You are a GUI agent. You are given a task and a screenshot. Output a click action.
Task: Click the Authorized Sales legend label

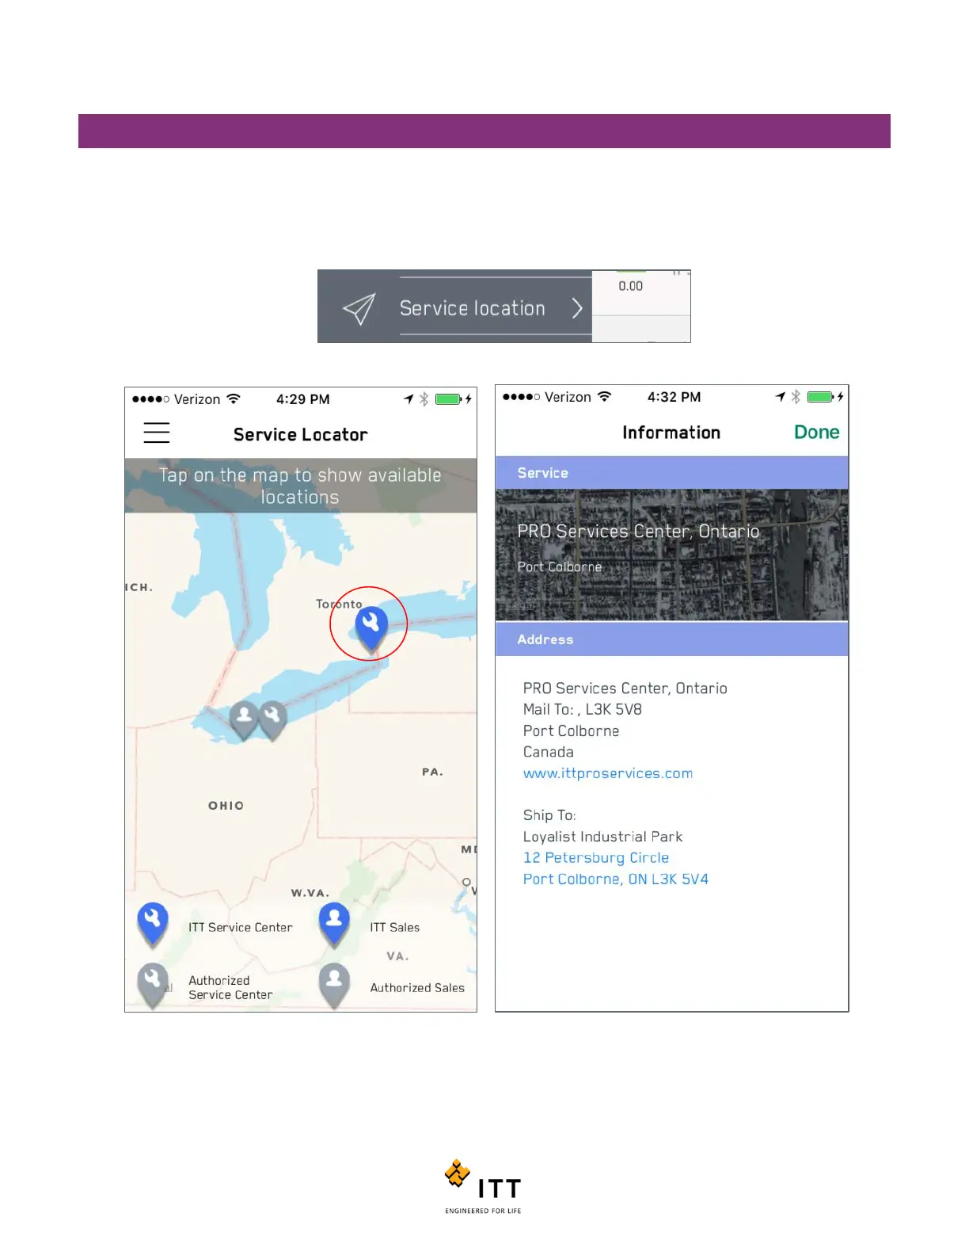pyautogui.click(x=417, y=987)
